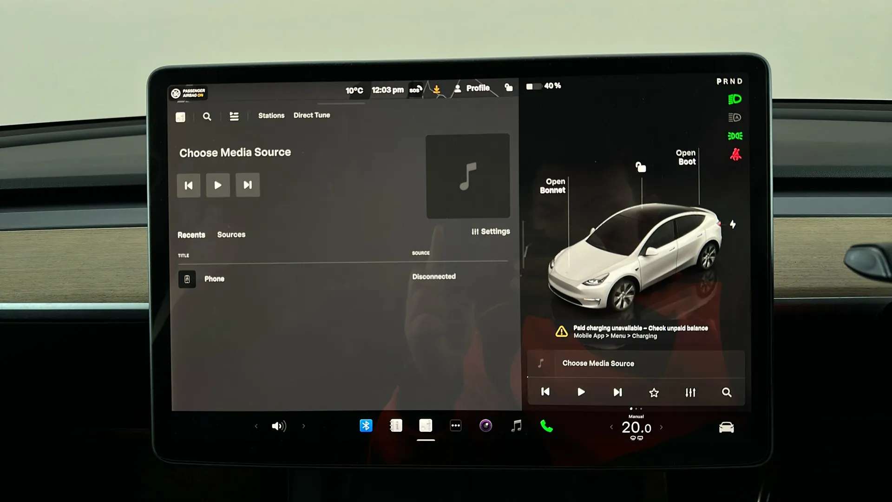The height and width of the screenshot is (502, 892).
Task: Open the radio app in dock
Action: coord(426,425)
